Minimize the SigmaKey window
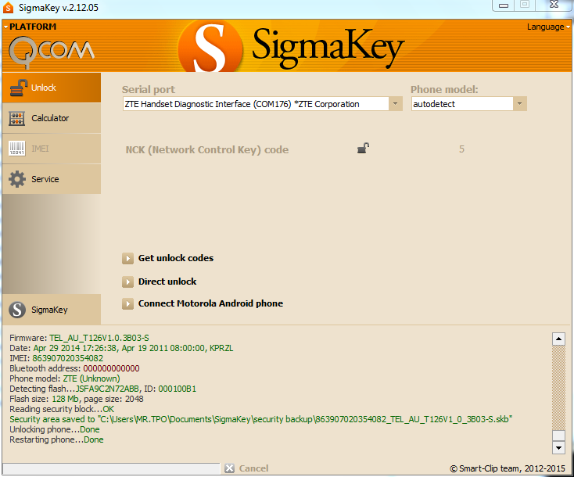Screen dimensions: 574x477 pyautogui.click(x=504, y=5)
